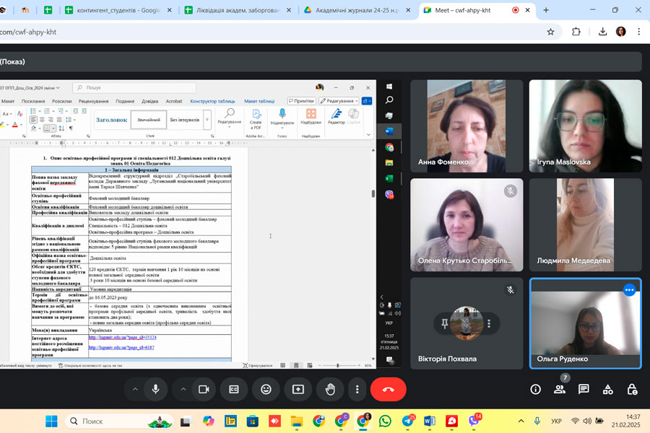The width and height of the screenshot is (650, 433).
Task: Open Microsoft Store from the taskbar
Action: click(253, 421)
